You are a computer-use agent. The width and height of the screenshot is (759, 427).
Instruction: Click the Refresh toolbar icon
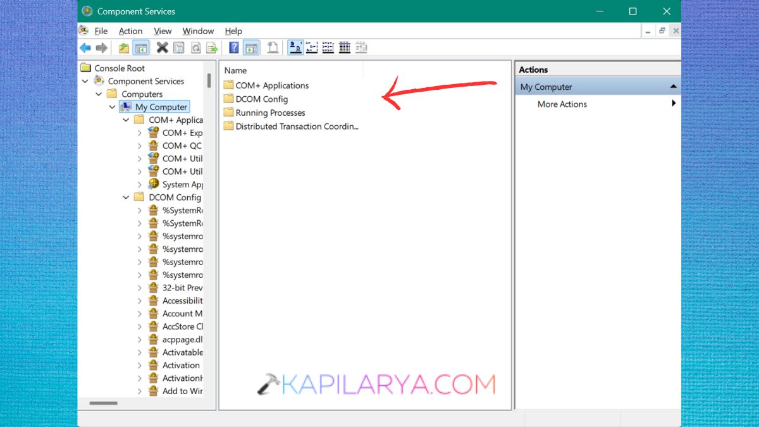click(195, 48)
